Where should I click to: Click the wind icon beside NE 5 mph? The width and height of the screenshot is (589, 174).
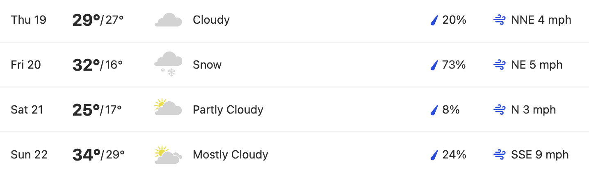point(499,65)
